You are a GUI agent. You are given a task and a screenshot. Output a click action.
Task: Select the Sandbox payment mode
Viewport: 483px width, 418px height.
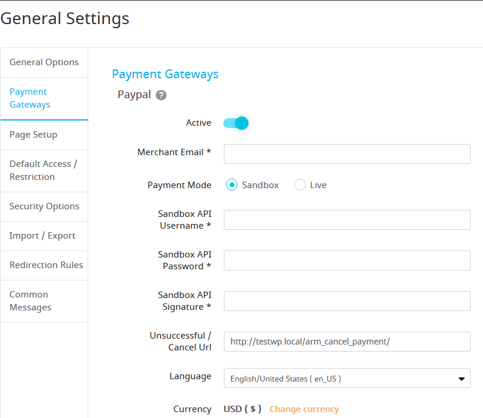232,185
